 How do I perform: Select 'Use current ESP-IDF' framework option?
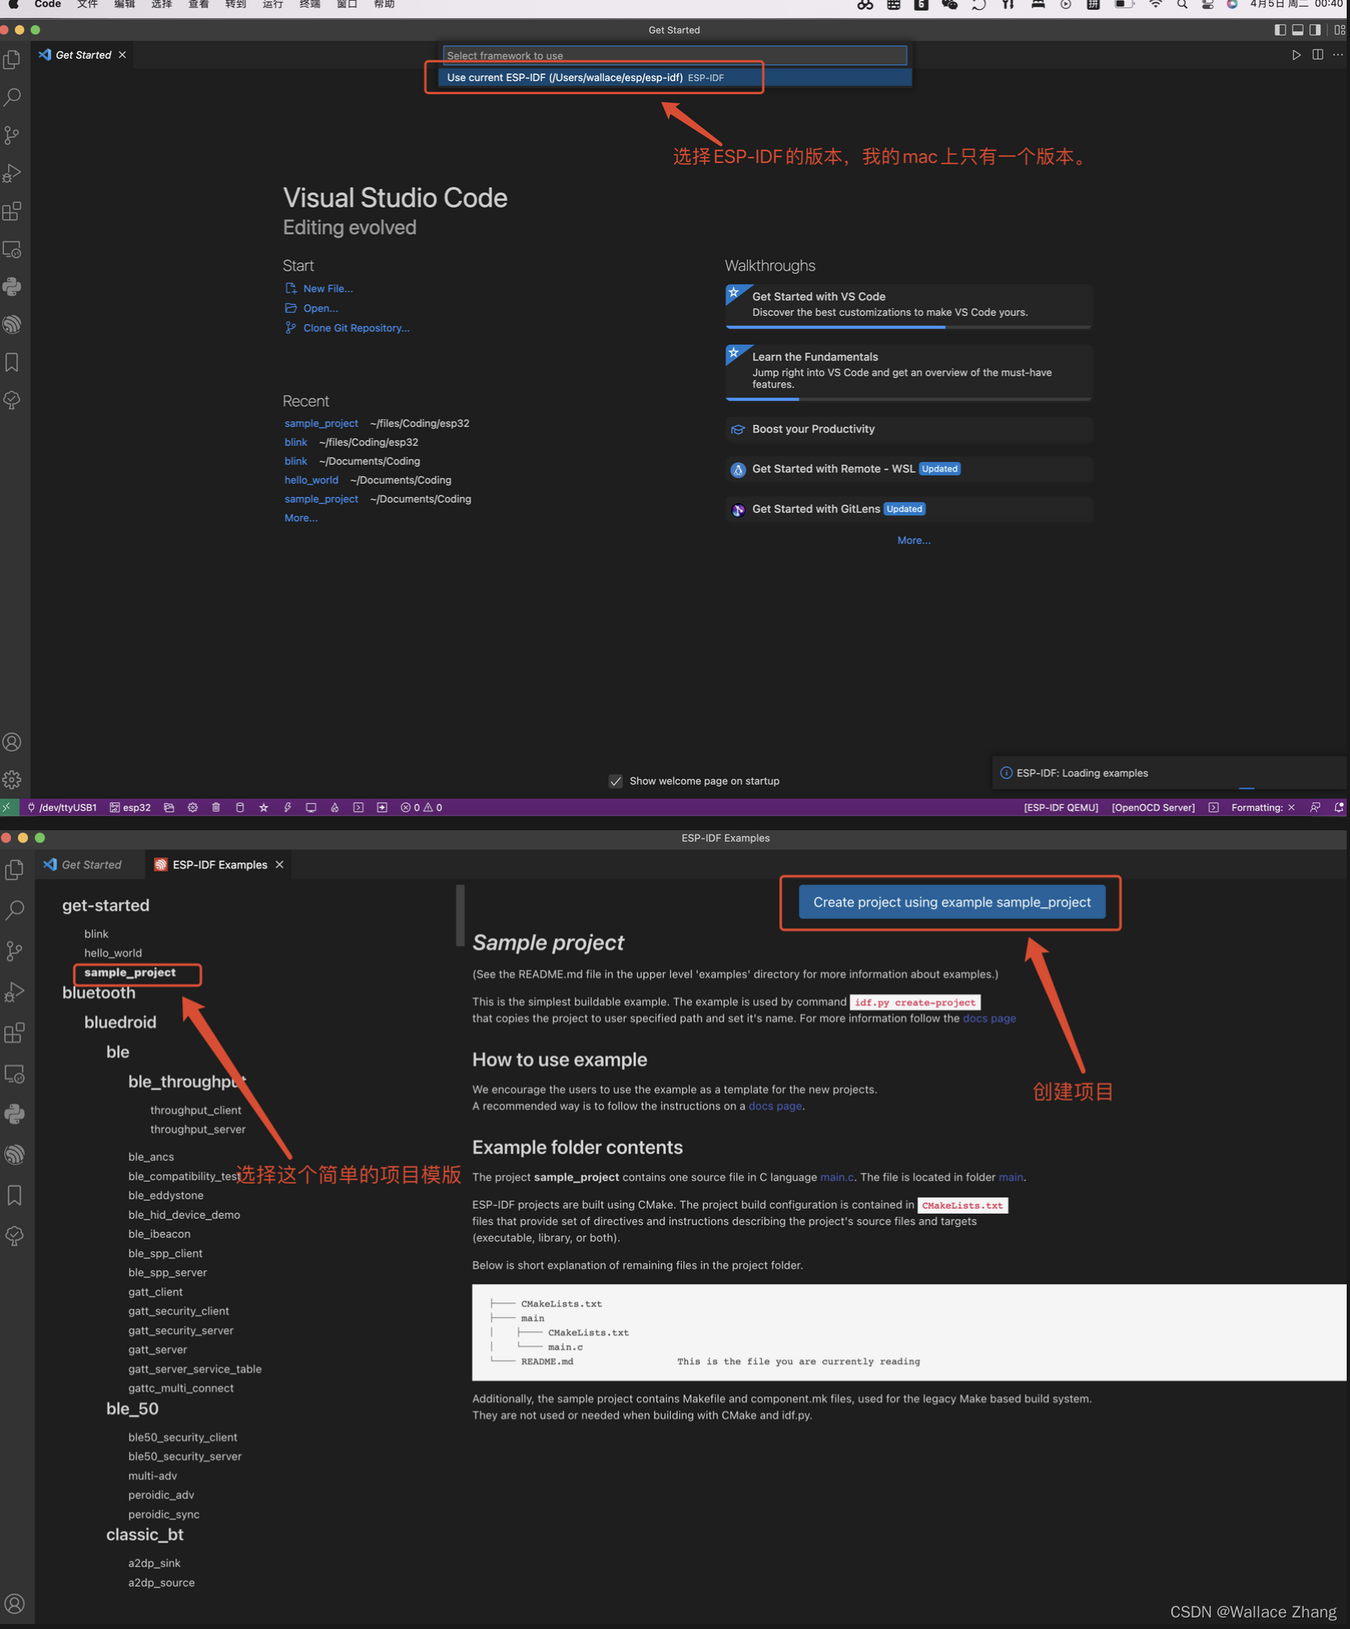[675, 77]
